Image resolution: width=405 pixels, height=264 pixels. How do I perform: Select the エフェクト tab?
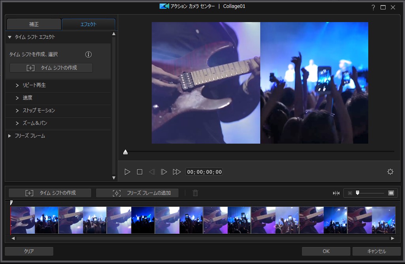pyautogui.click(x=89, y=24)
